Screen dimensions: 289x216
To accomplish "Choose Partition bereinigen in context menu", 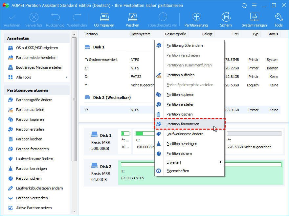I will [x=189, y=144].
